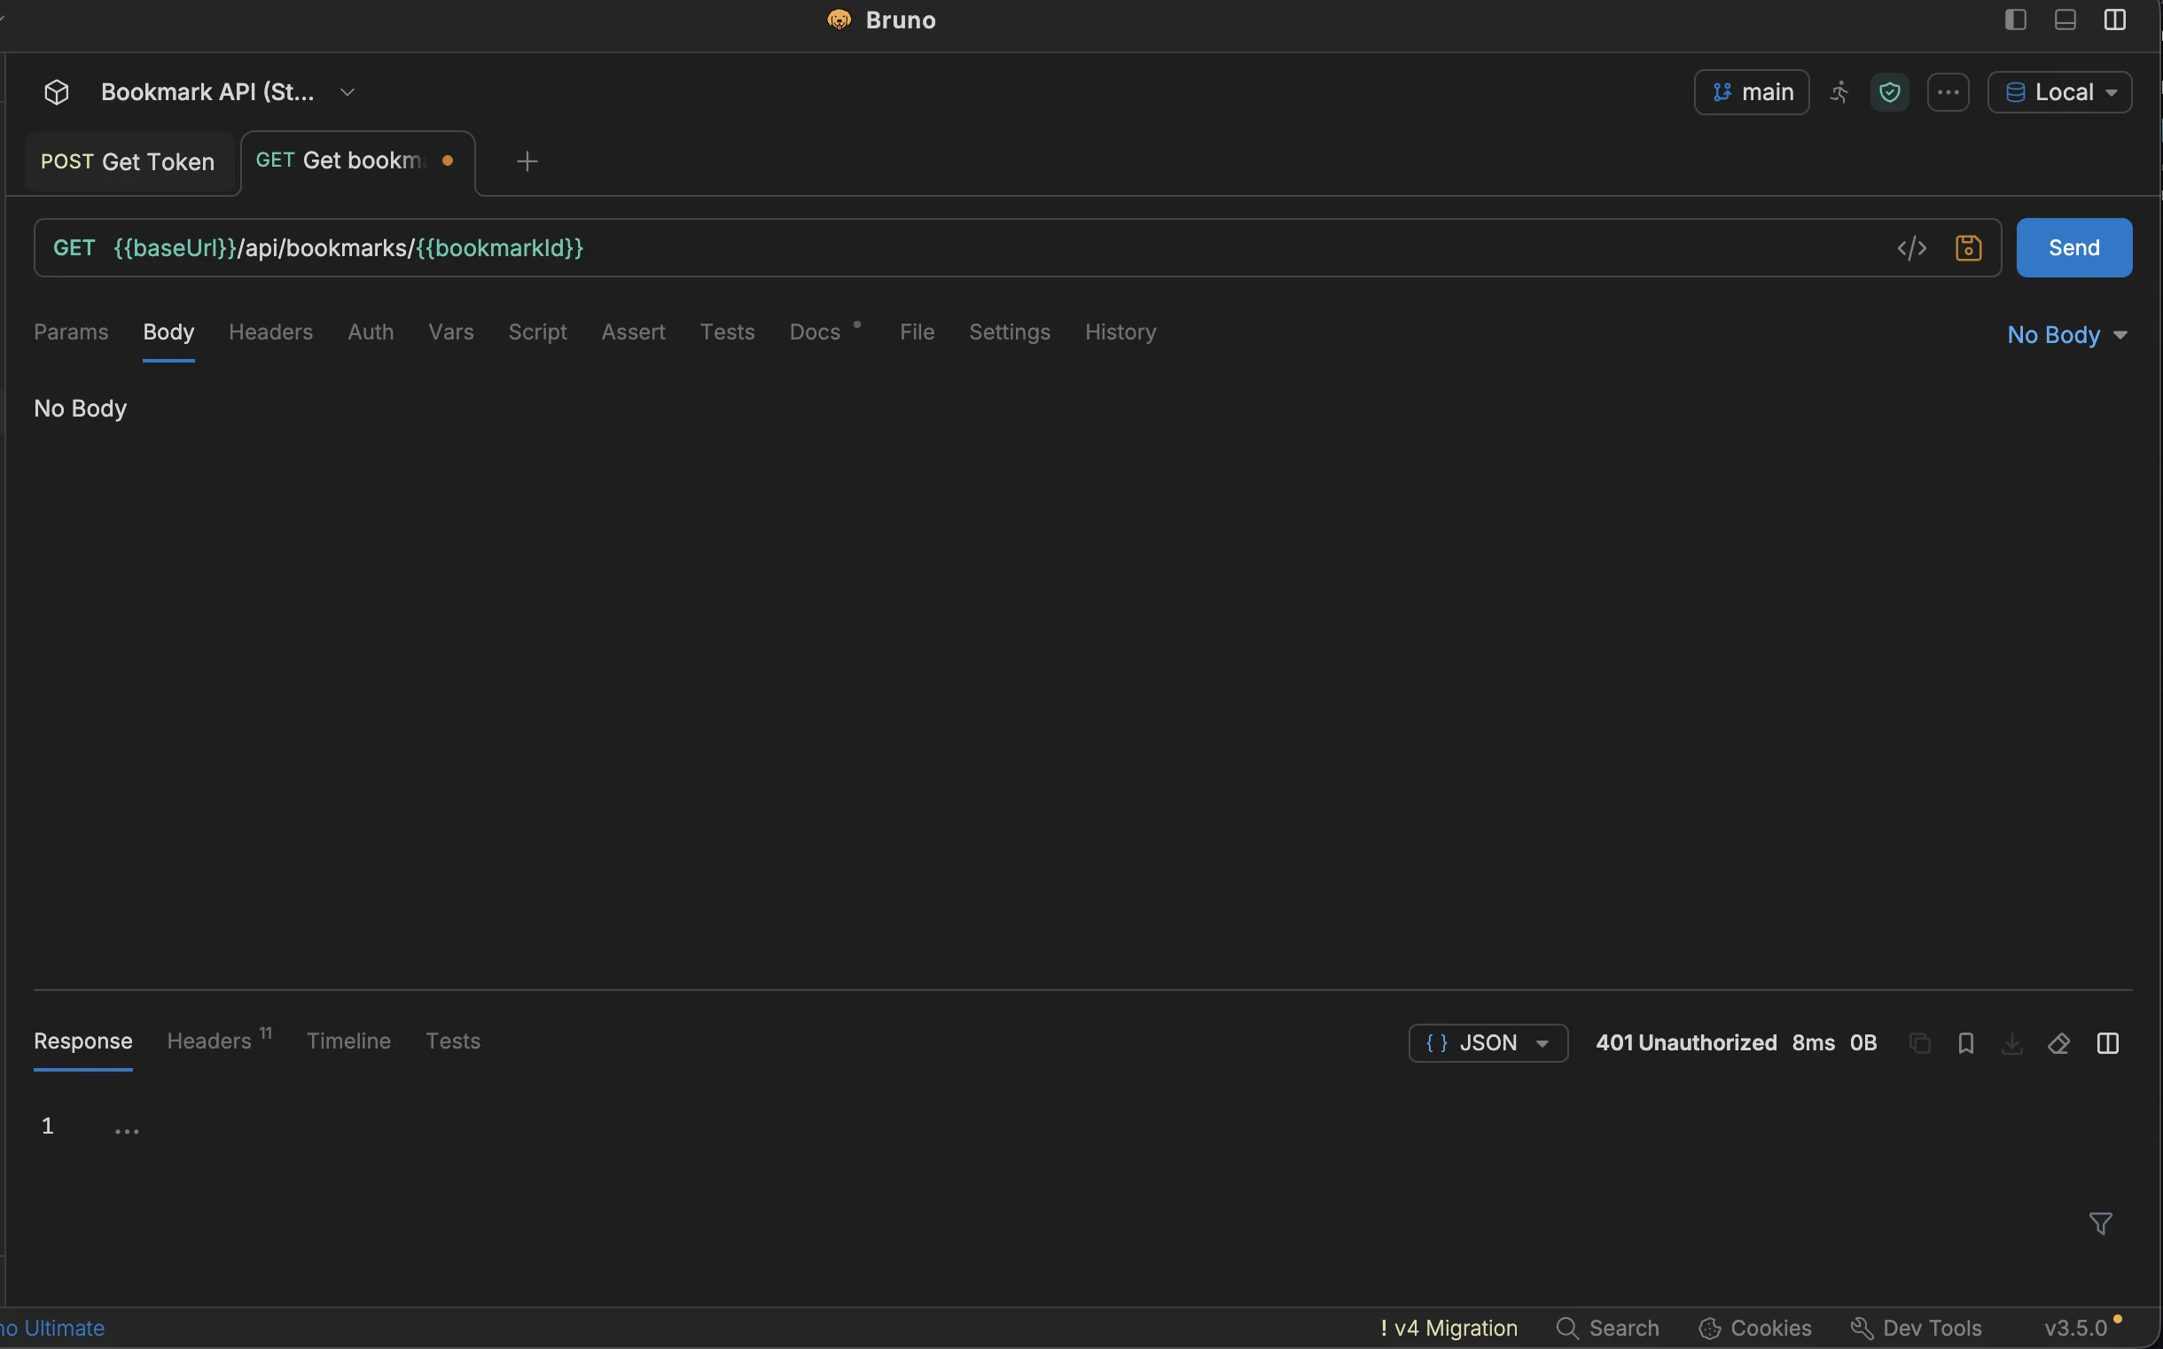This screenshot has height=1349, width=2163.
Task: Open the response filter funnel icon
Action: pyautogui.click(x=2100, y=1223)
